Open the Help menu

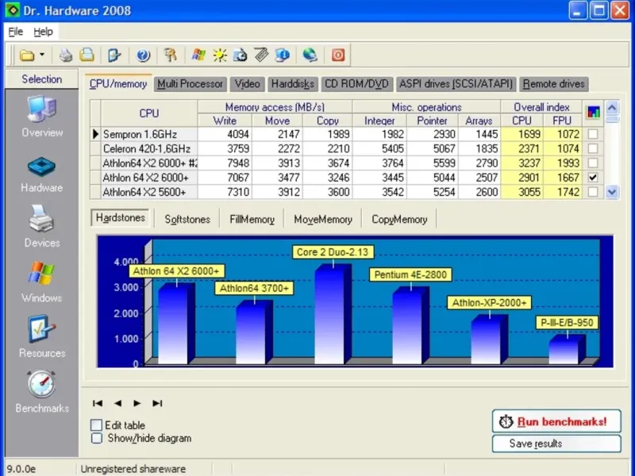coord(43,32)
